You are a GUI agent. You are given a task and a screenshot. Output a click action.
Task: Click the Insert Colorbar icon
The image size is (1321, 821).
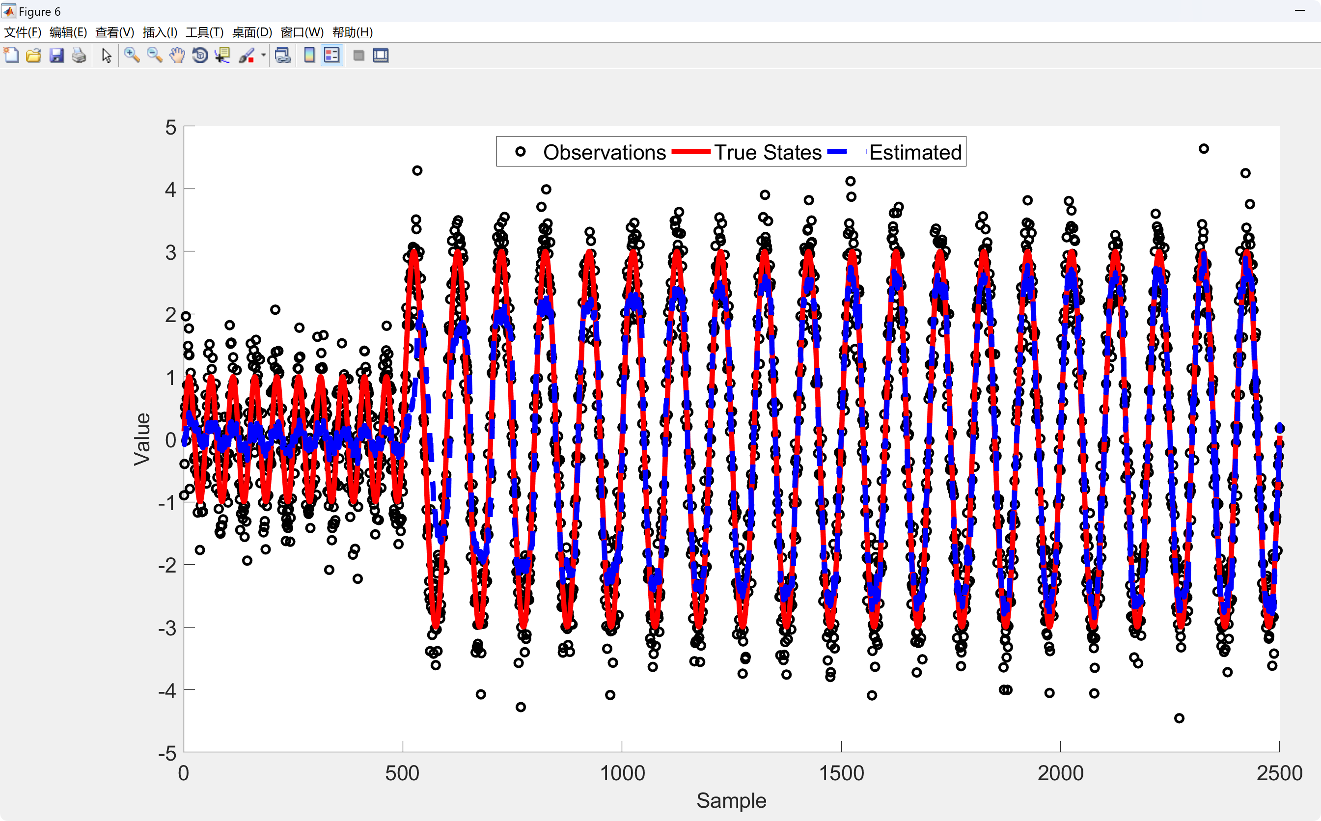(x=309, y=55)
